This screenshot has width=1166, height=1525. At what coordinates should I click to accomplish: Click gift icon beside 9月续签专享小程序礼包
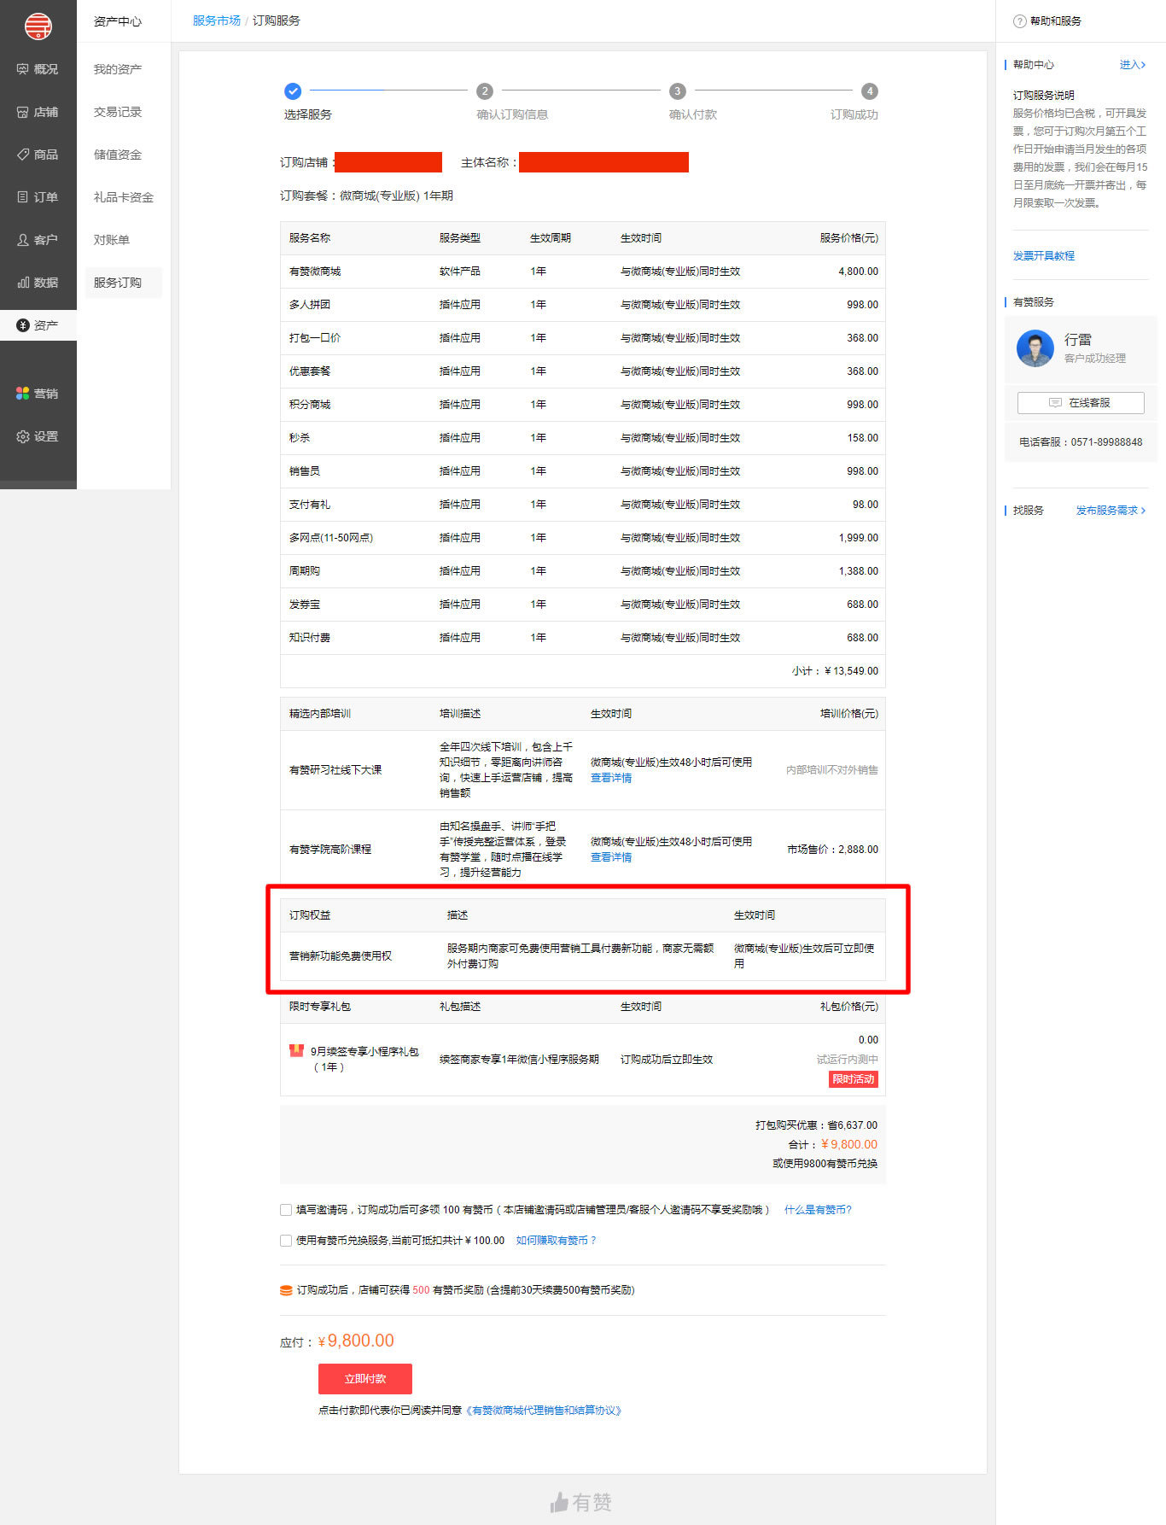click(296, 1050)
